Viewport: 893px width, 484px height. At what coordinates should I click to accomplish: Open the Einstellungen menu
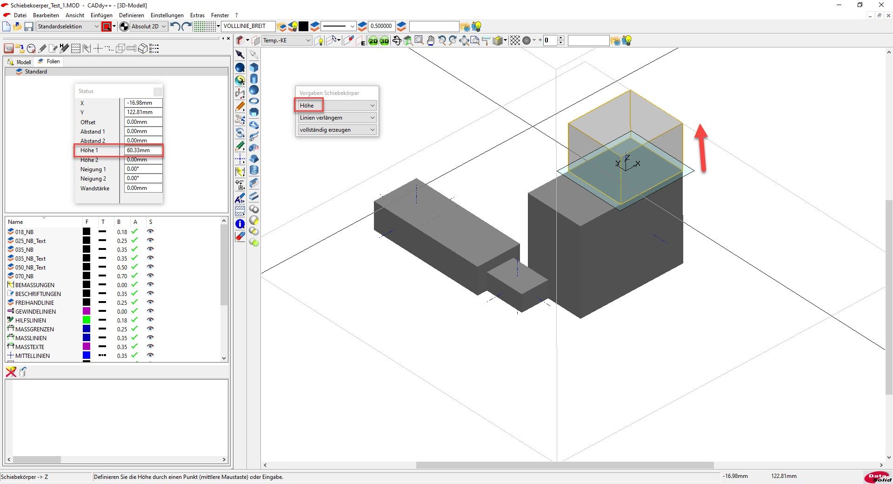click(x=167, y=15)
